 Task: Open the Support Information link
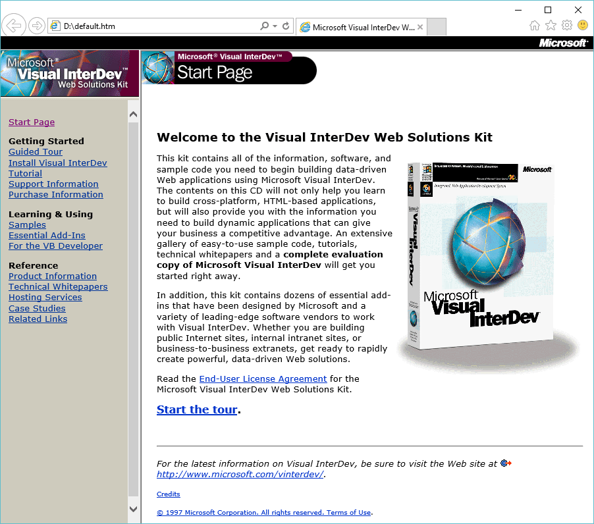coord(53,184)
